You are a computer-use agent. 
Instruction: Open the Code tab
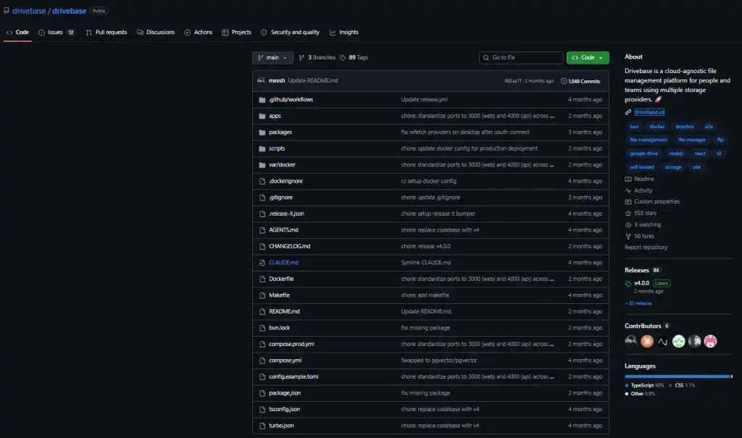pos(17,32)
